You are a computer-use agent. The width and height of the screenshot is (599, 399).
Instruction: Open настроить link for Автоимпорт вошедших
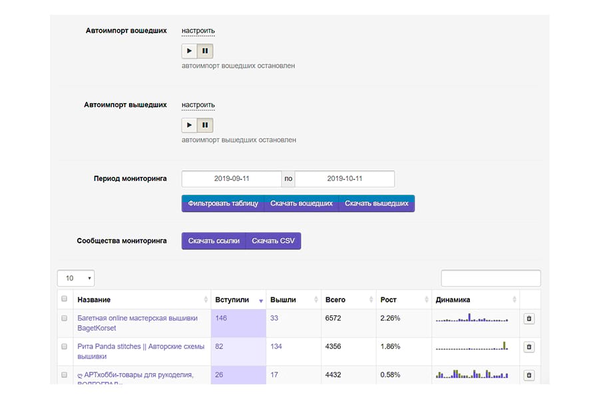[198, 31]
